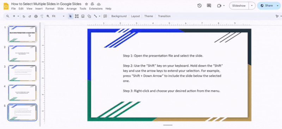Viewport: 282px width, 129px height.
Task: Open the Insert menu
Action: [39, 9]
